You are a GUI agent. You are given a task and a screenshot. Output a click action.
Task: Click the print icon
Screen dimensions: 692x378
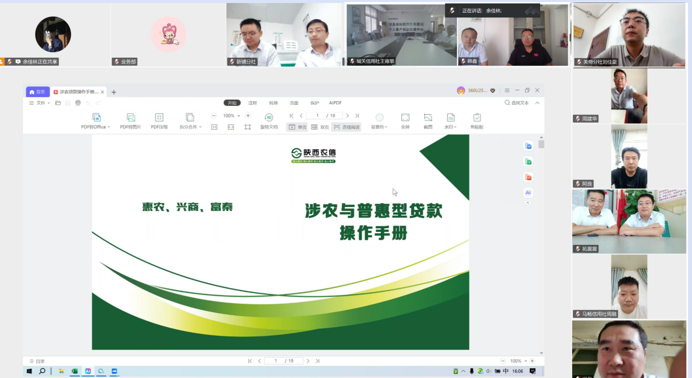point(78,103)
